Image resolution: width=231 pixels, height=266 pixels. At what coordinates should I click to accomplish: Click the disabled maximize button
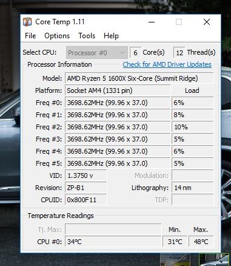point(179,22)
